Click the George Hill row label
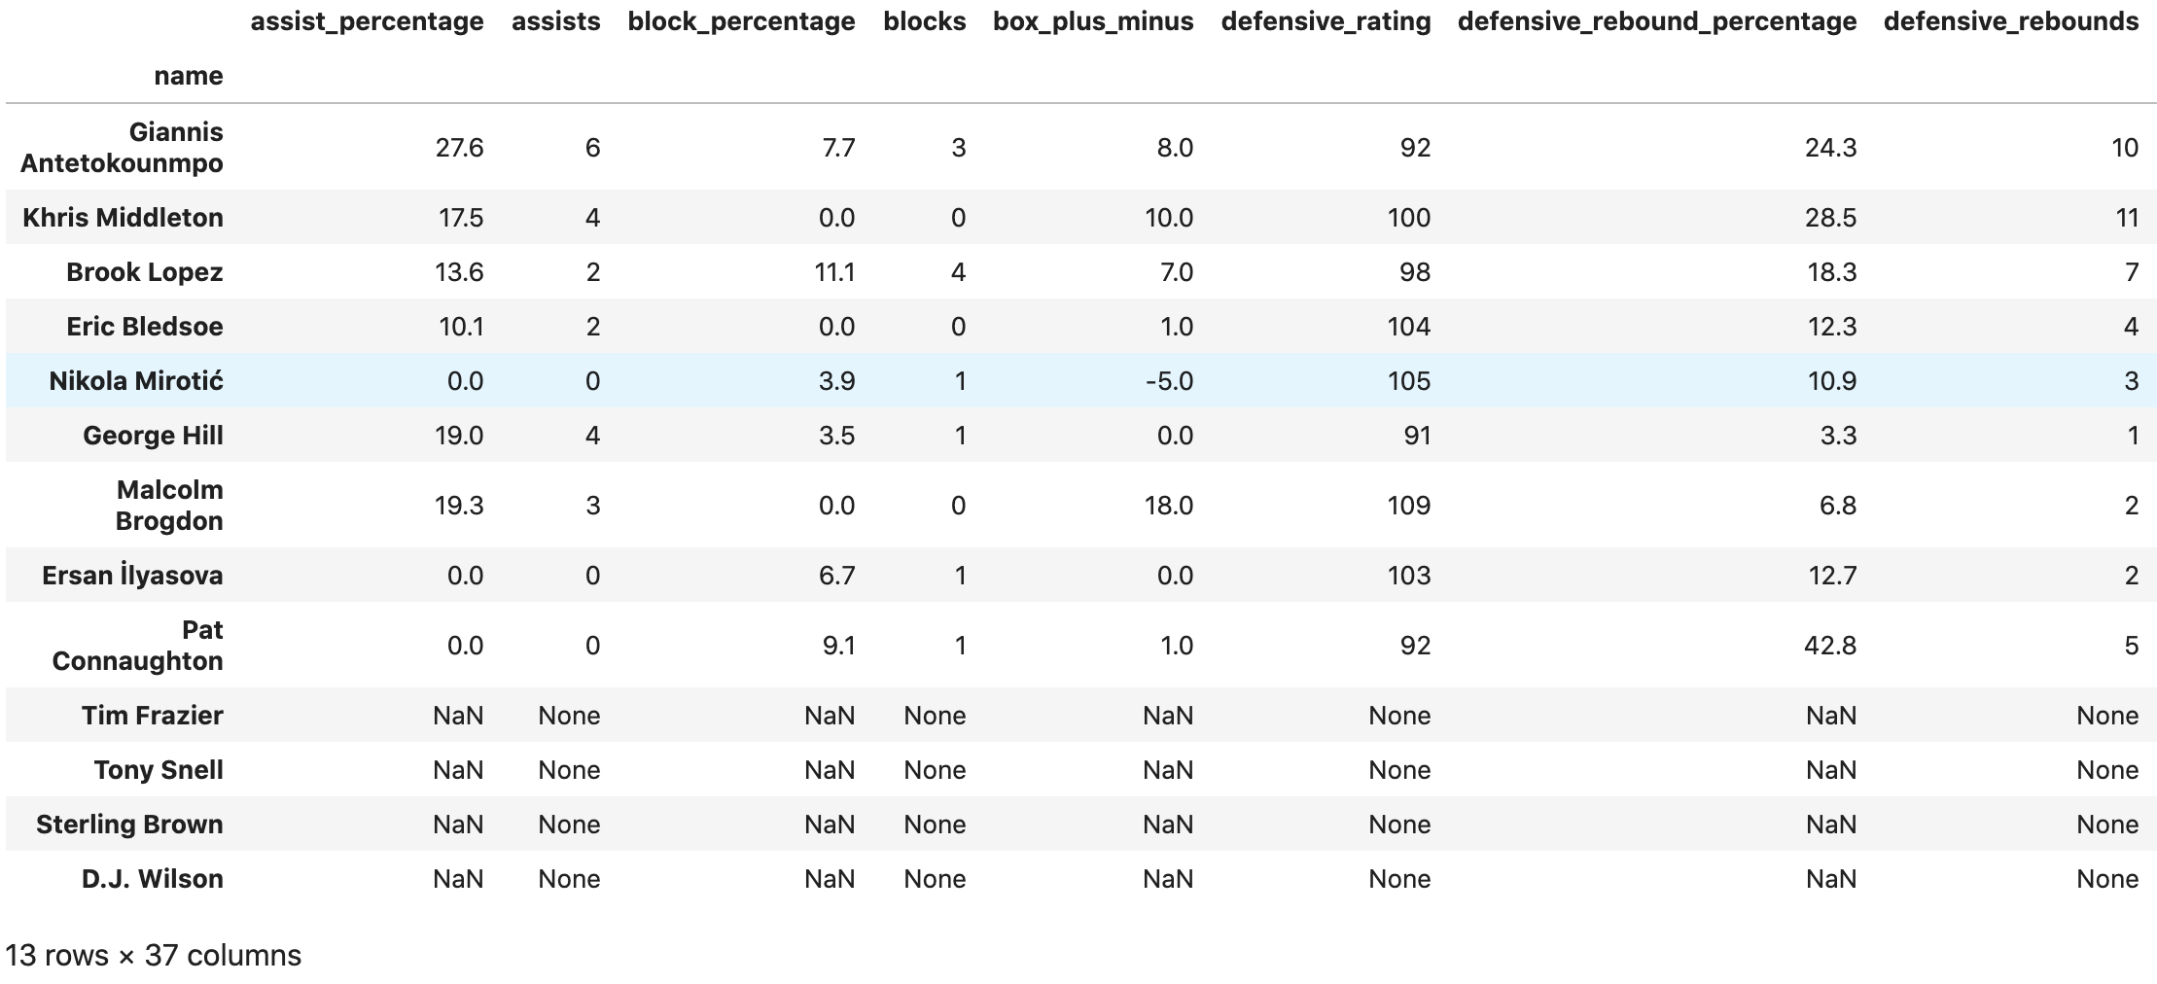2157x984 pixels. tap(154, 436)
